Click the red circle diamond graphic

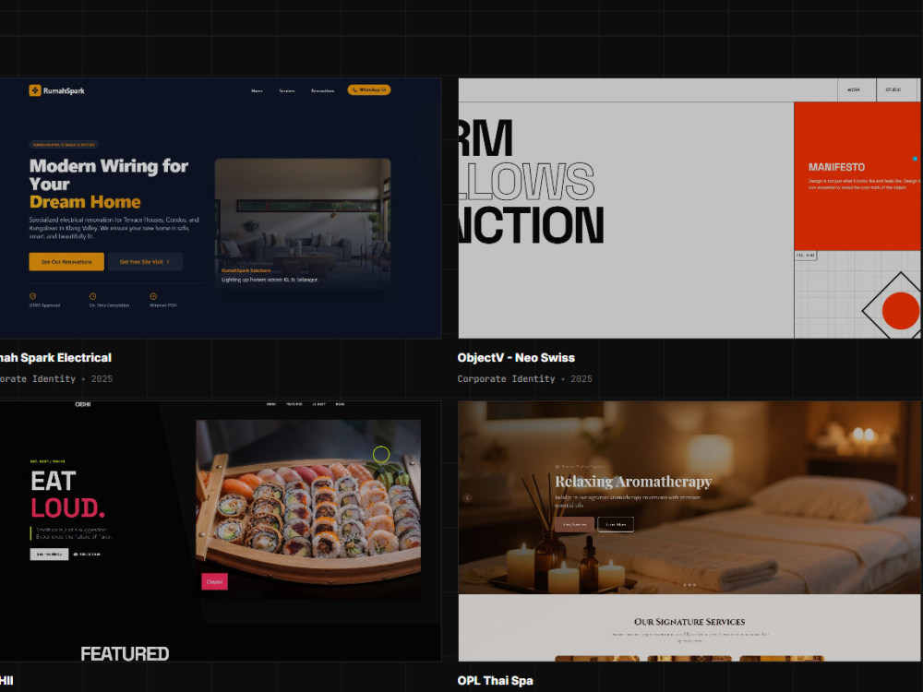899,311
